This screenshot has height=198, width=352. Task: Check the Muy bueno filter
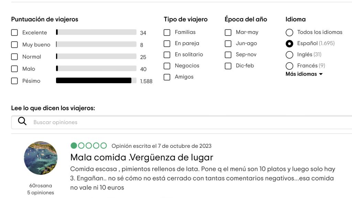14,44
